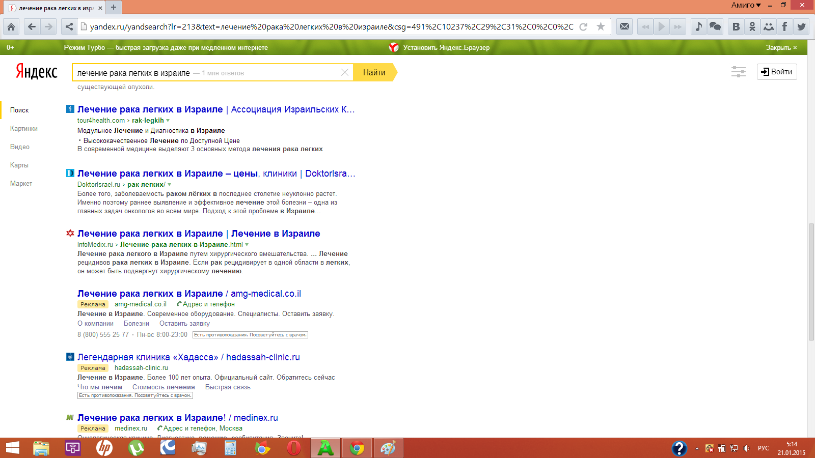Skip to next track in toolbar
This screenshot has height=458, width=815.
(x=677, y=26)
